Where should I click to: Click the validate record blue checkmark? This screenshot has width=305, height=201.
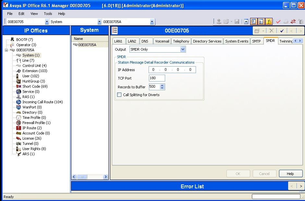pos(282,31)
